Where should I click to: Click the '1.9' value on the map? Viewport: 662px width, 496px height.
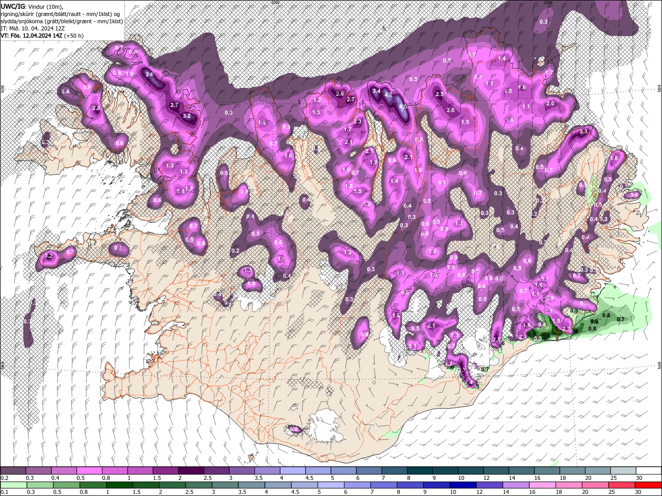tap(373, 162)
